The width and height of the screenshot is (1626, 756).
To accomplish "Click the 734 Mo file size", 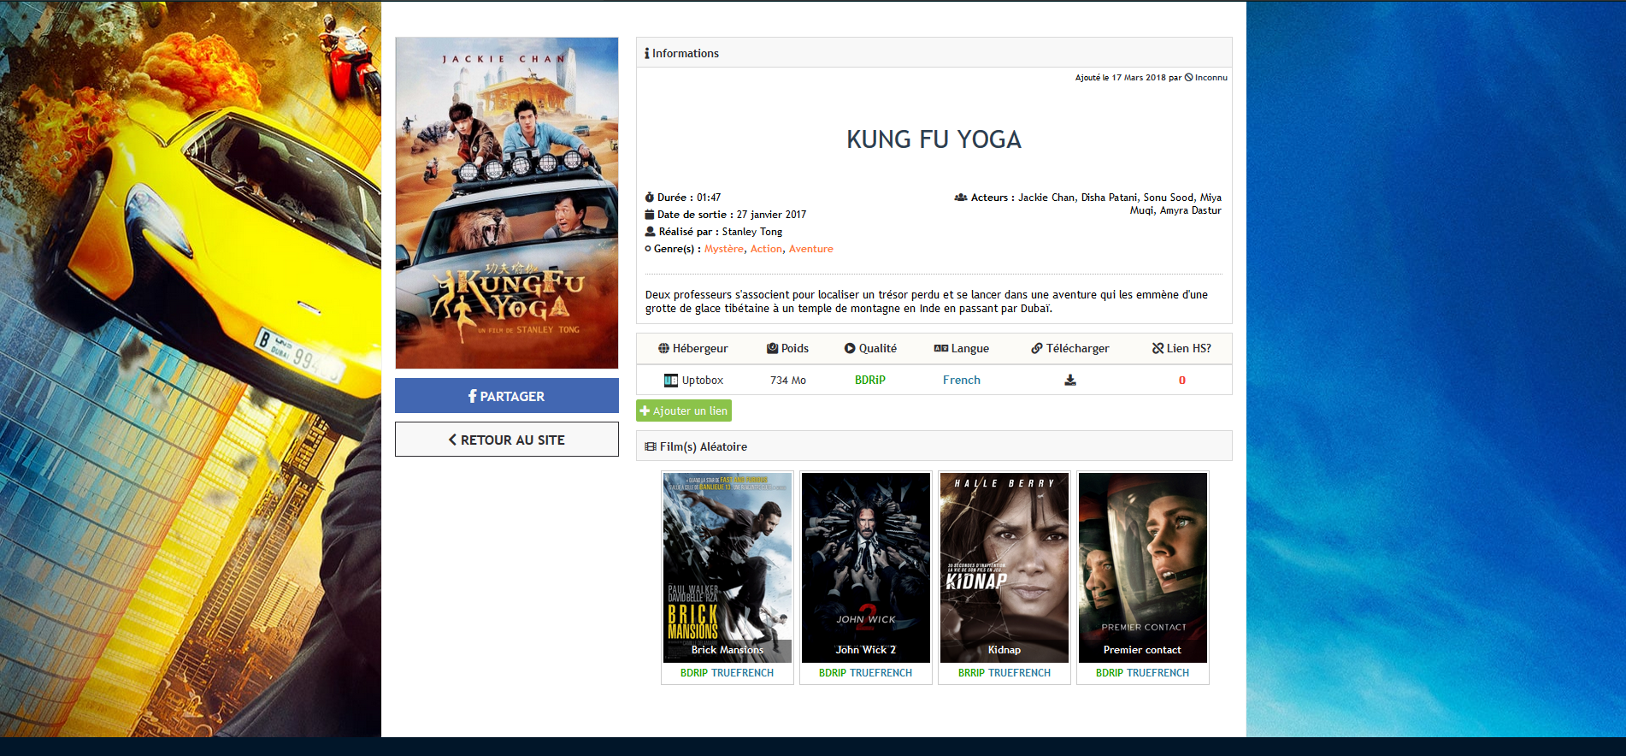I will point(788,381).
